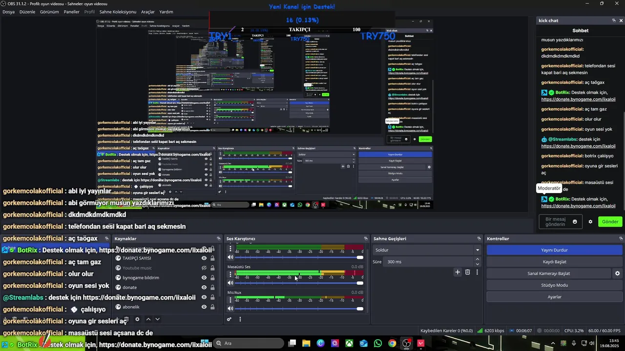The width and height of the screenshot is (625, 351).
Task: Adjust the Mic/Aux volume slider
Action: point(299,309)
